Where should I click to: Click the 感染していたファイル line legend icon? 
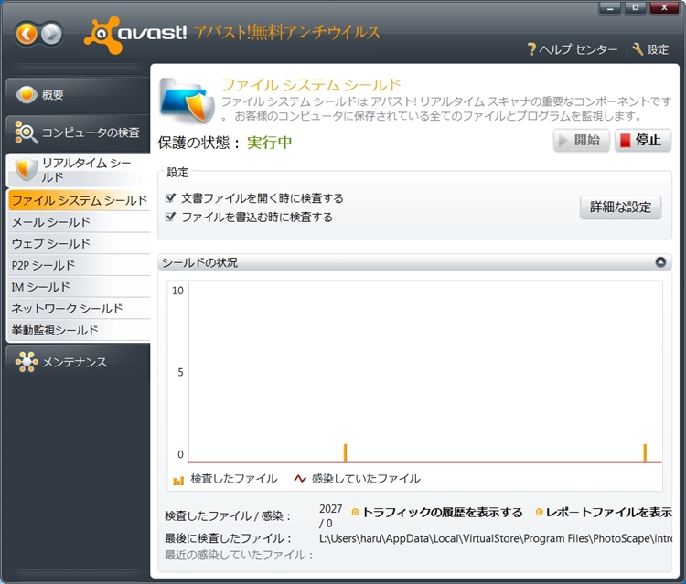click(300, 479)
